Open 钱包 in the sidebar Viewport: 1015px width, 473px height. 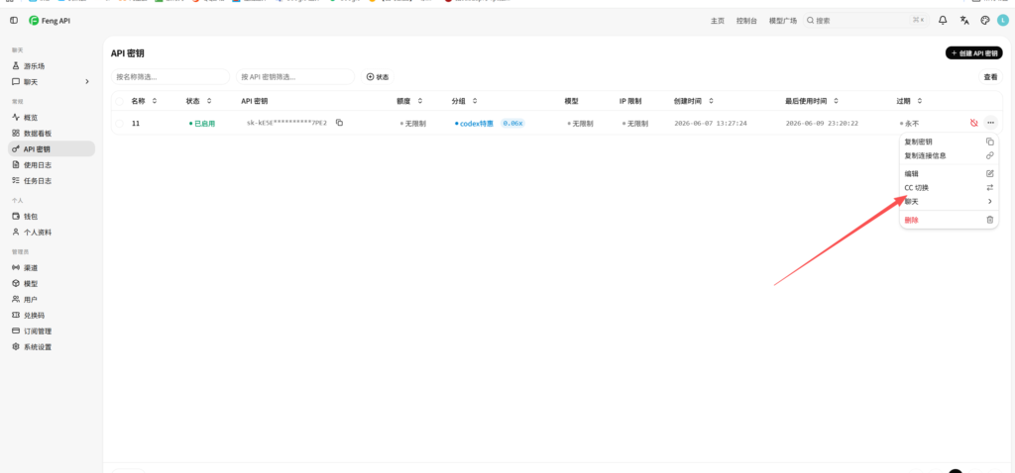pyautogui.click(x=52, y=217)
